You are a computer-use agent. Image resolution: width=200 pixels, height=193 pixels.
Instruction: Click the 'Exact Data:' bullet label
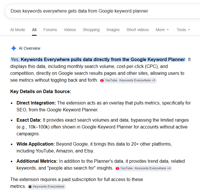pyautogui.click(x=29, y=120)
